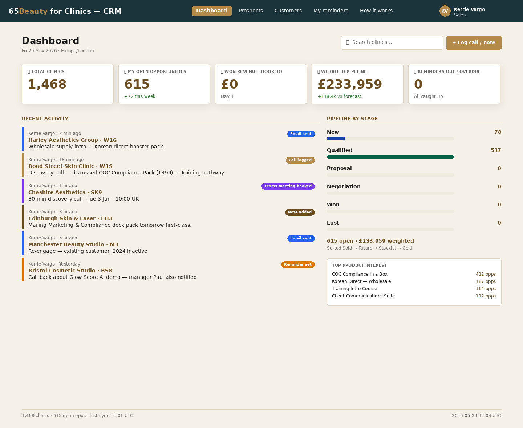
Task: Click the search icon in the clinics search box
Action: coord(348,42)
